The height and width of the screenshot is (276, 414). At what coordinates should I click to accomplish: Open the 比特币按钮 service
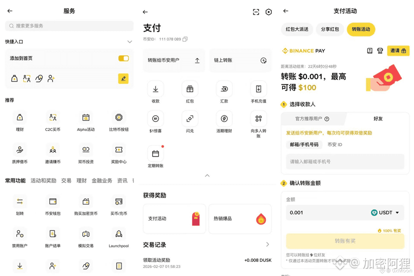pos(119,121)
